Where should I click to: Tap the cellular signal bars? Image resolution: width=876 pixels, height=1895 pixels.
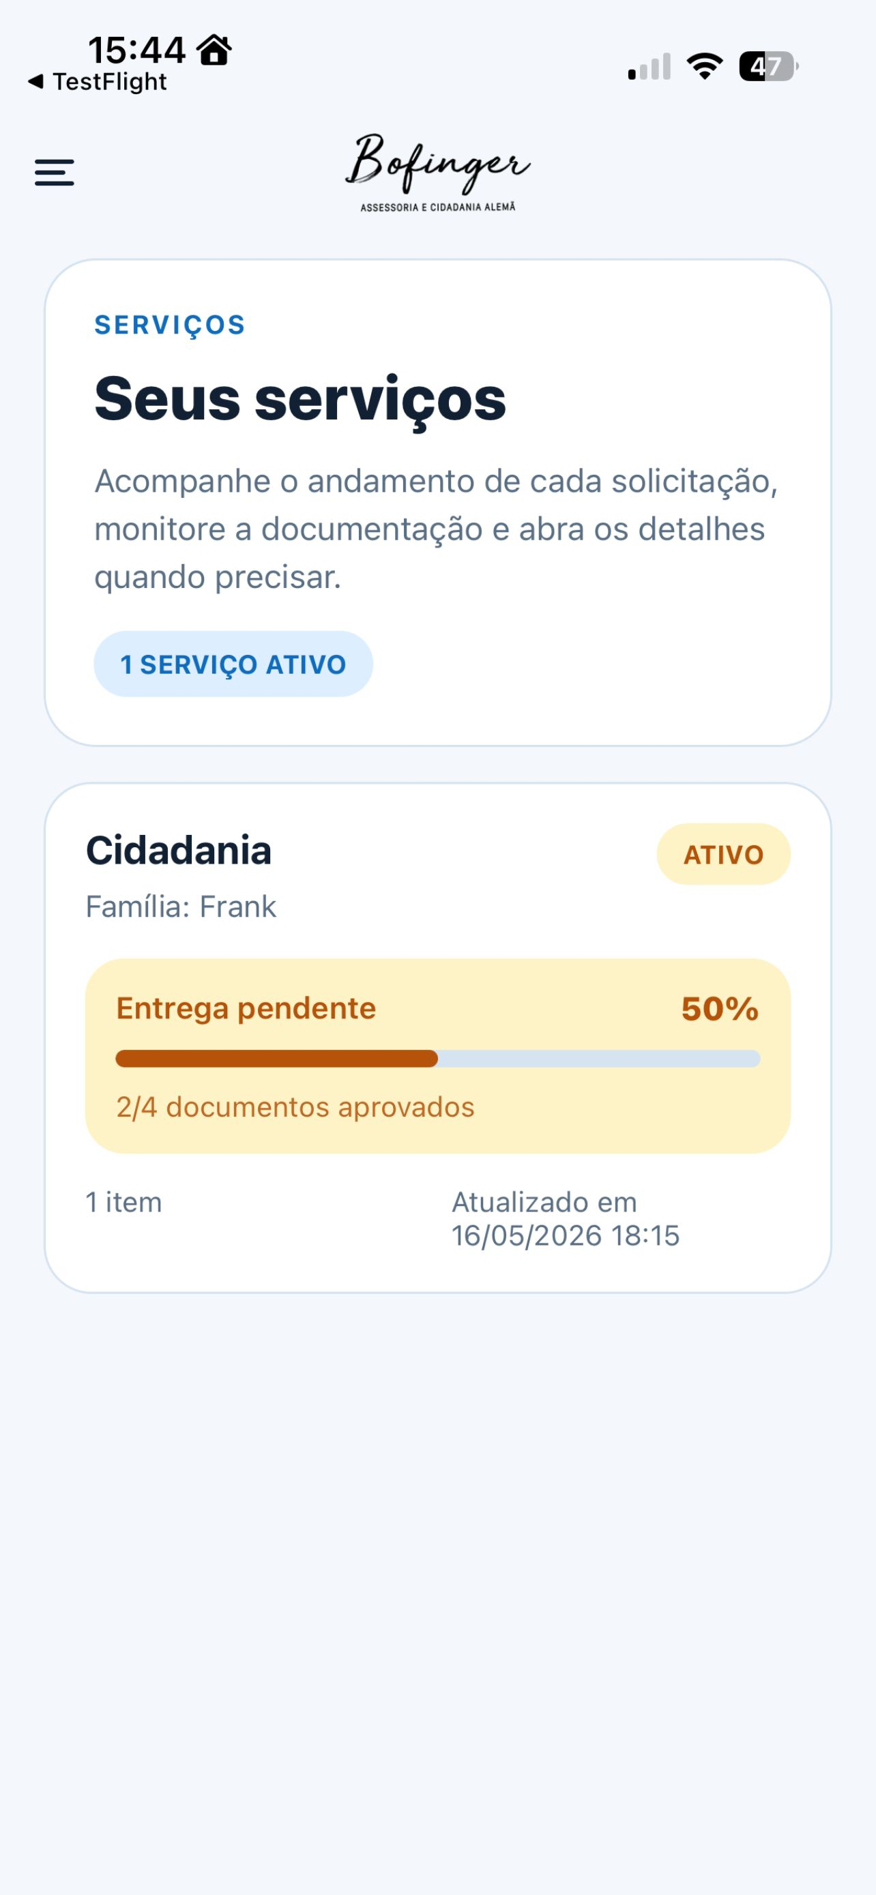pos(649,66)
